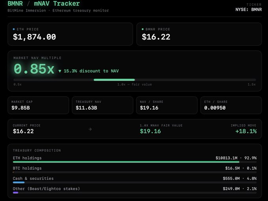268x201 pixels.
Task: Click the Other stakes purple bar
Action: coord(15,193)
